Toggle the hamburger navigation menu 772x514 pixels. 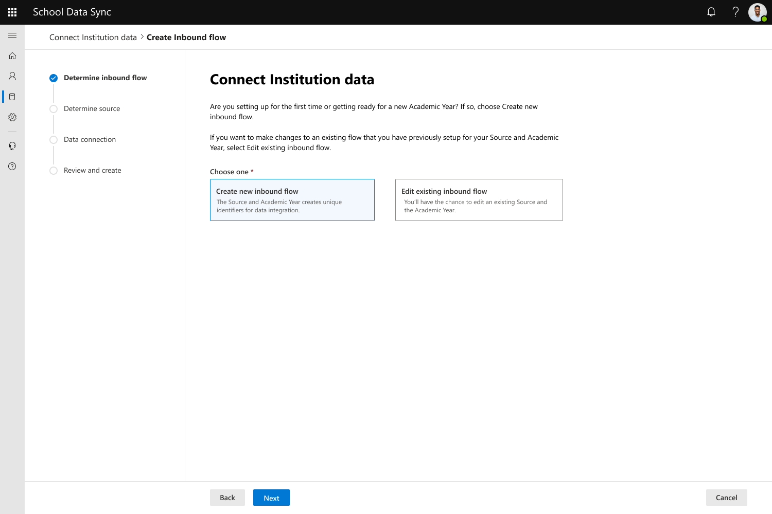pyautogui.click(x=12, y=35)
